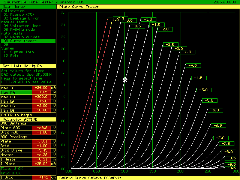
Task: Click the -2.5 curve label
Action: (171, 45)
